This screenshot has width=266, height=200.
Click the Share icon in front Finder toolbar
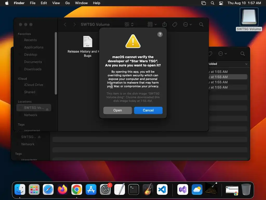[164, 24]
